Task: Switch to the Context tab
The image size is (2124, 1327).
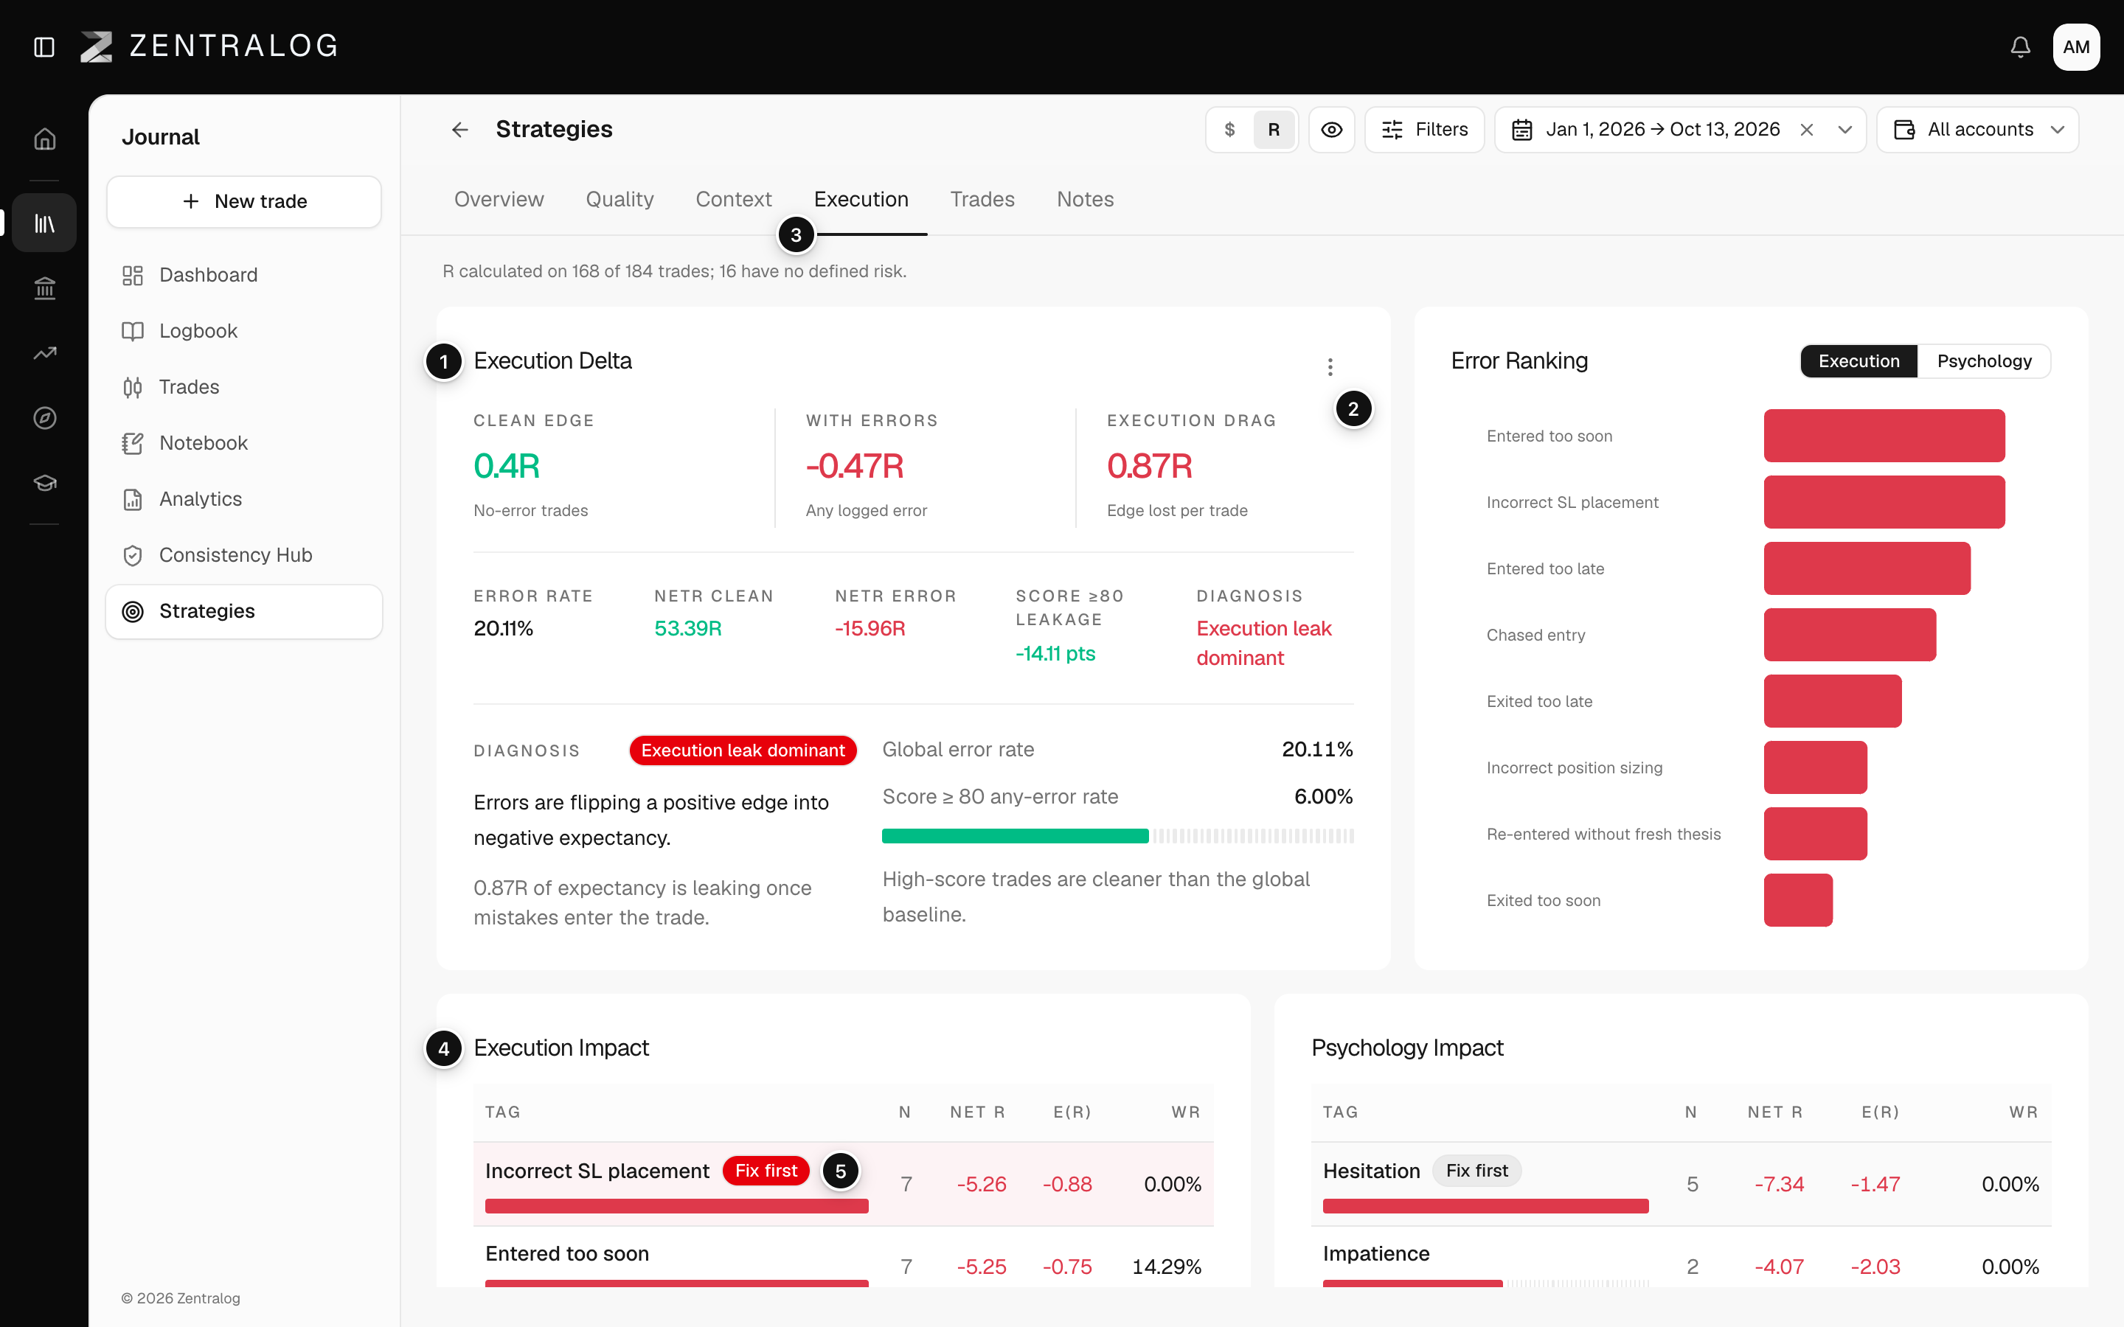Action: [x=734, y=199]
